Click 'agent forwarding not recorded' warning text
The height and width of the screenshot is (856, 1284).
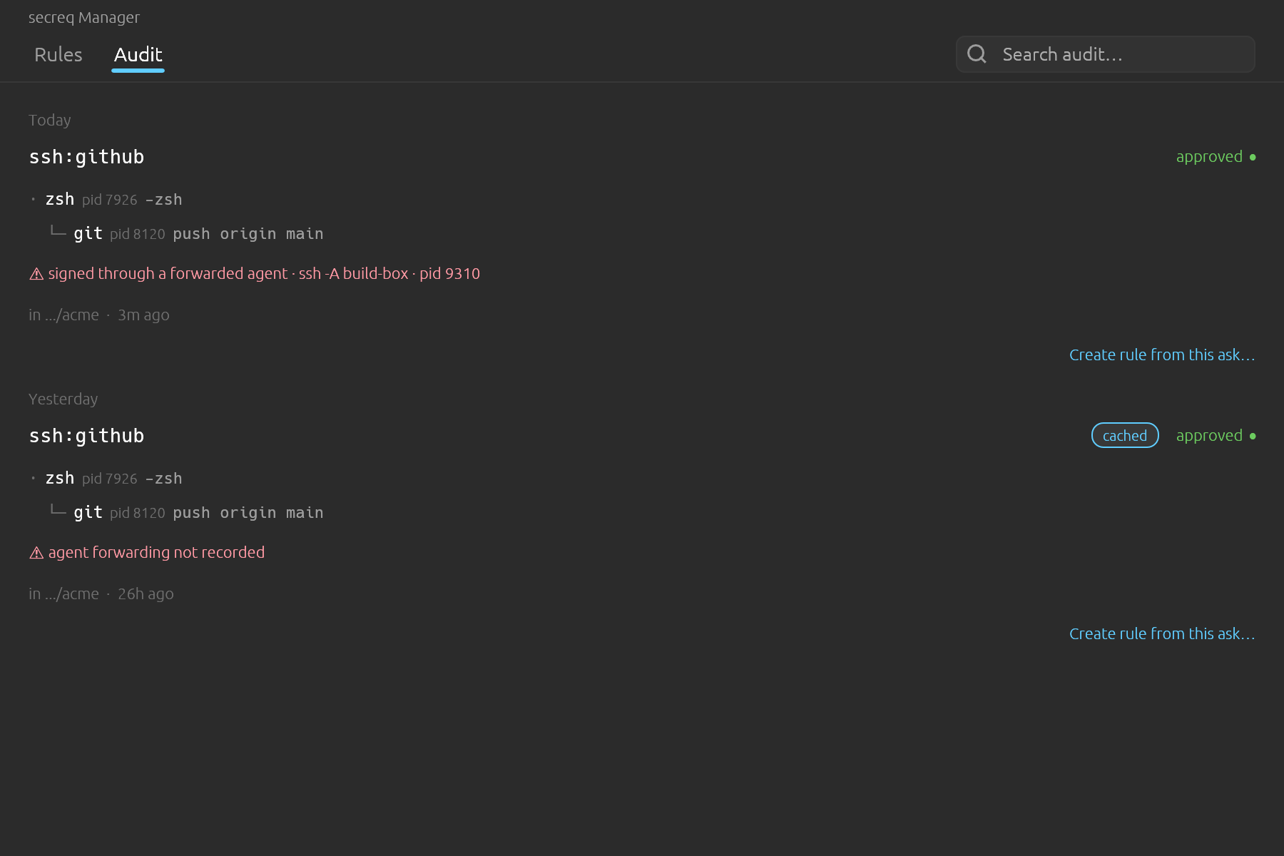click(x=156, y=553)
